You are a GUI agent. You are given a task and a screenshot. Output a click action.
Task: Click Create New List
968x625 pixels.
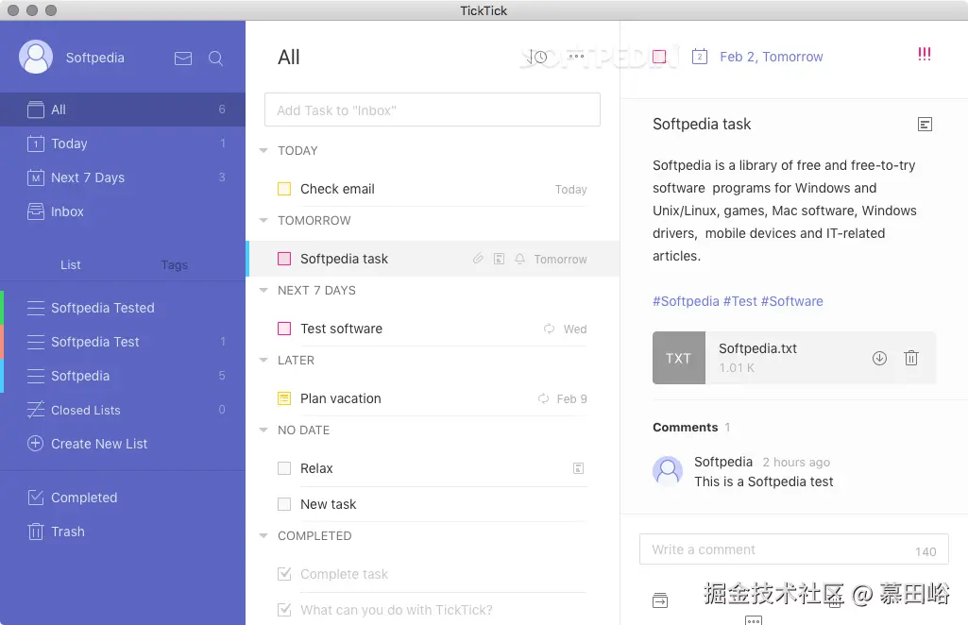tap(123, 444)
